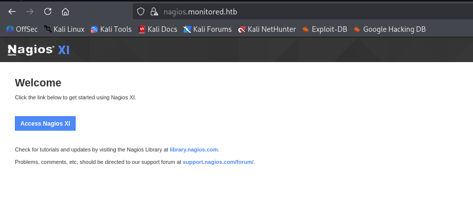This screenshot has height=222, width=473.
Task: Open the OffSec bookmark
Action: point(22,29)
